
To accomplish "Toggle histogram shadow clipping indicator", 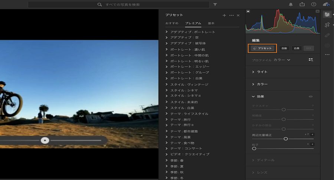I will (248, 11).
